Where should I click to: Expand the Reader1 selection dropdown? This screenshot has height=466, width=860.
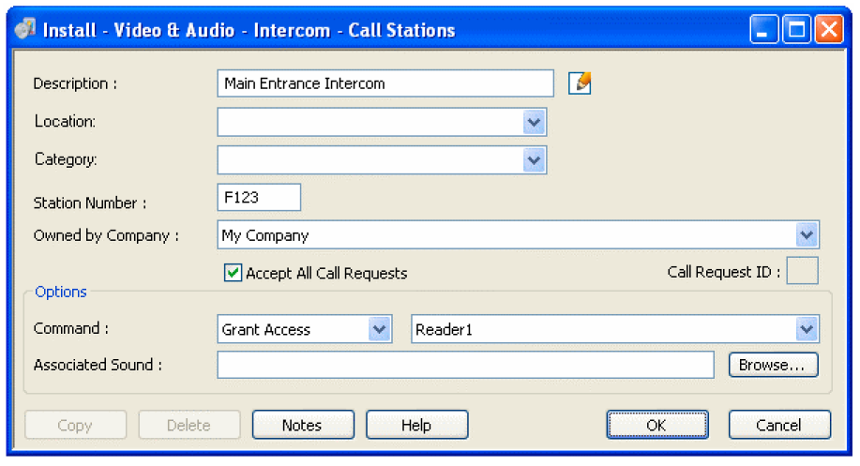coord(807,329)
